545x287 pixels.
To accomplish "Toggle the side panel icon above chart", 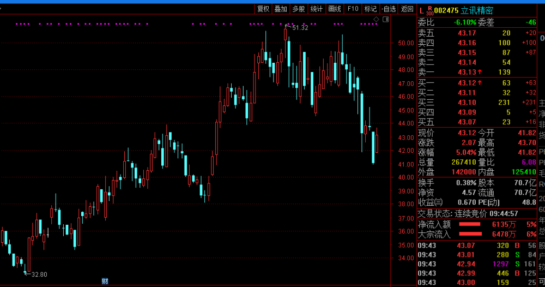I will 385,19.
